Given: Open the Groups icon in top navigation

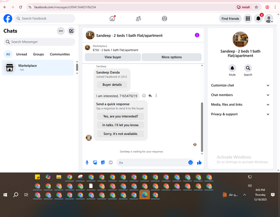Looking at the screenshot, I should pos(164,18).
